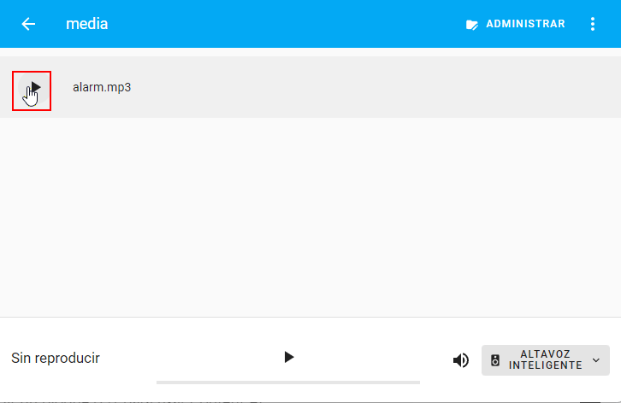Go back using the left arrow
The width and height of the screenshot is (621, 403).
click(x=28, y=24)
